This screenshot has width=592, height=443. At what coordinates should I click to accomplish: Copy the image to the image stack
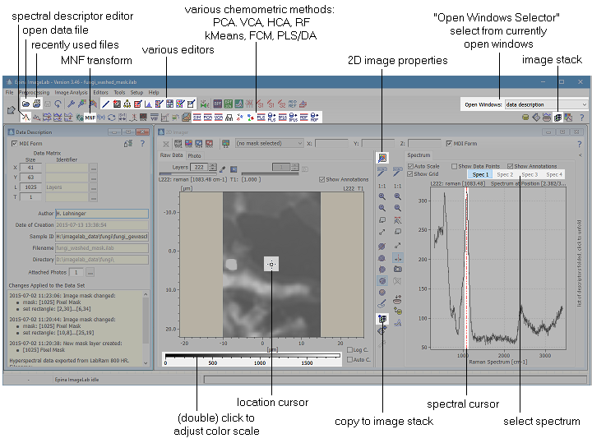382,319
